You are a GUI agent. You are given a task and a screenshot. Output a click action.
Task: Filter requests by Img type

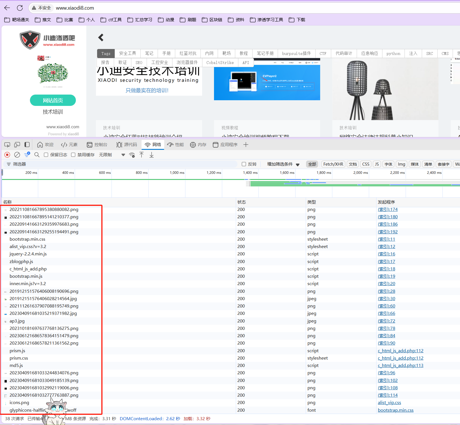click(x=401, y=164)
